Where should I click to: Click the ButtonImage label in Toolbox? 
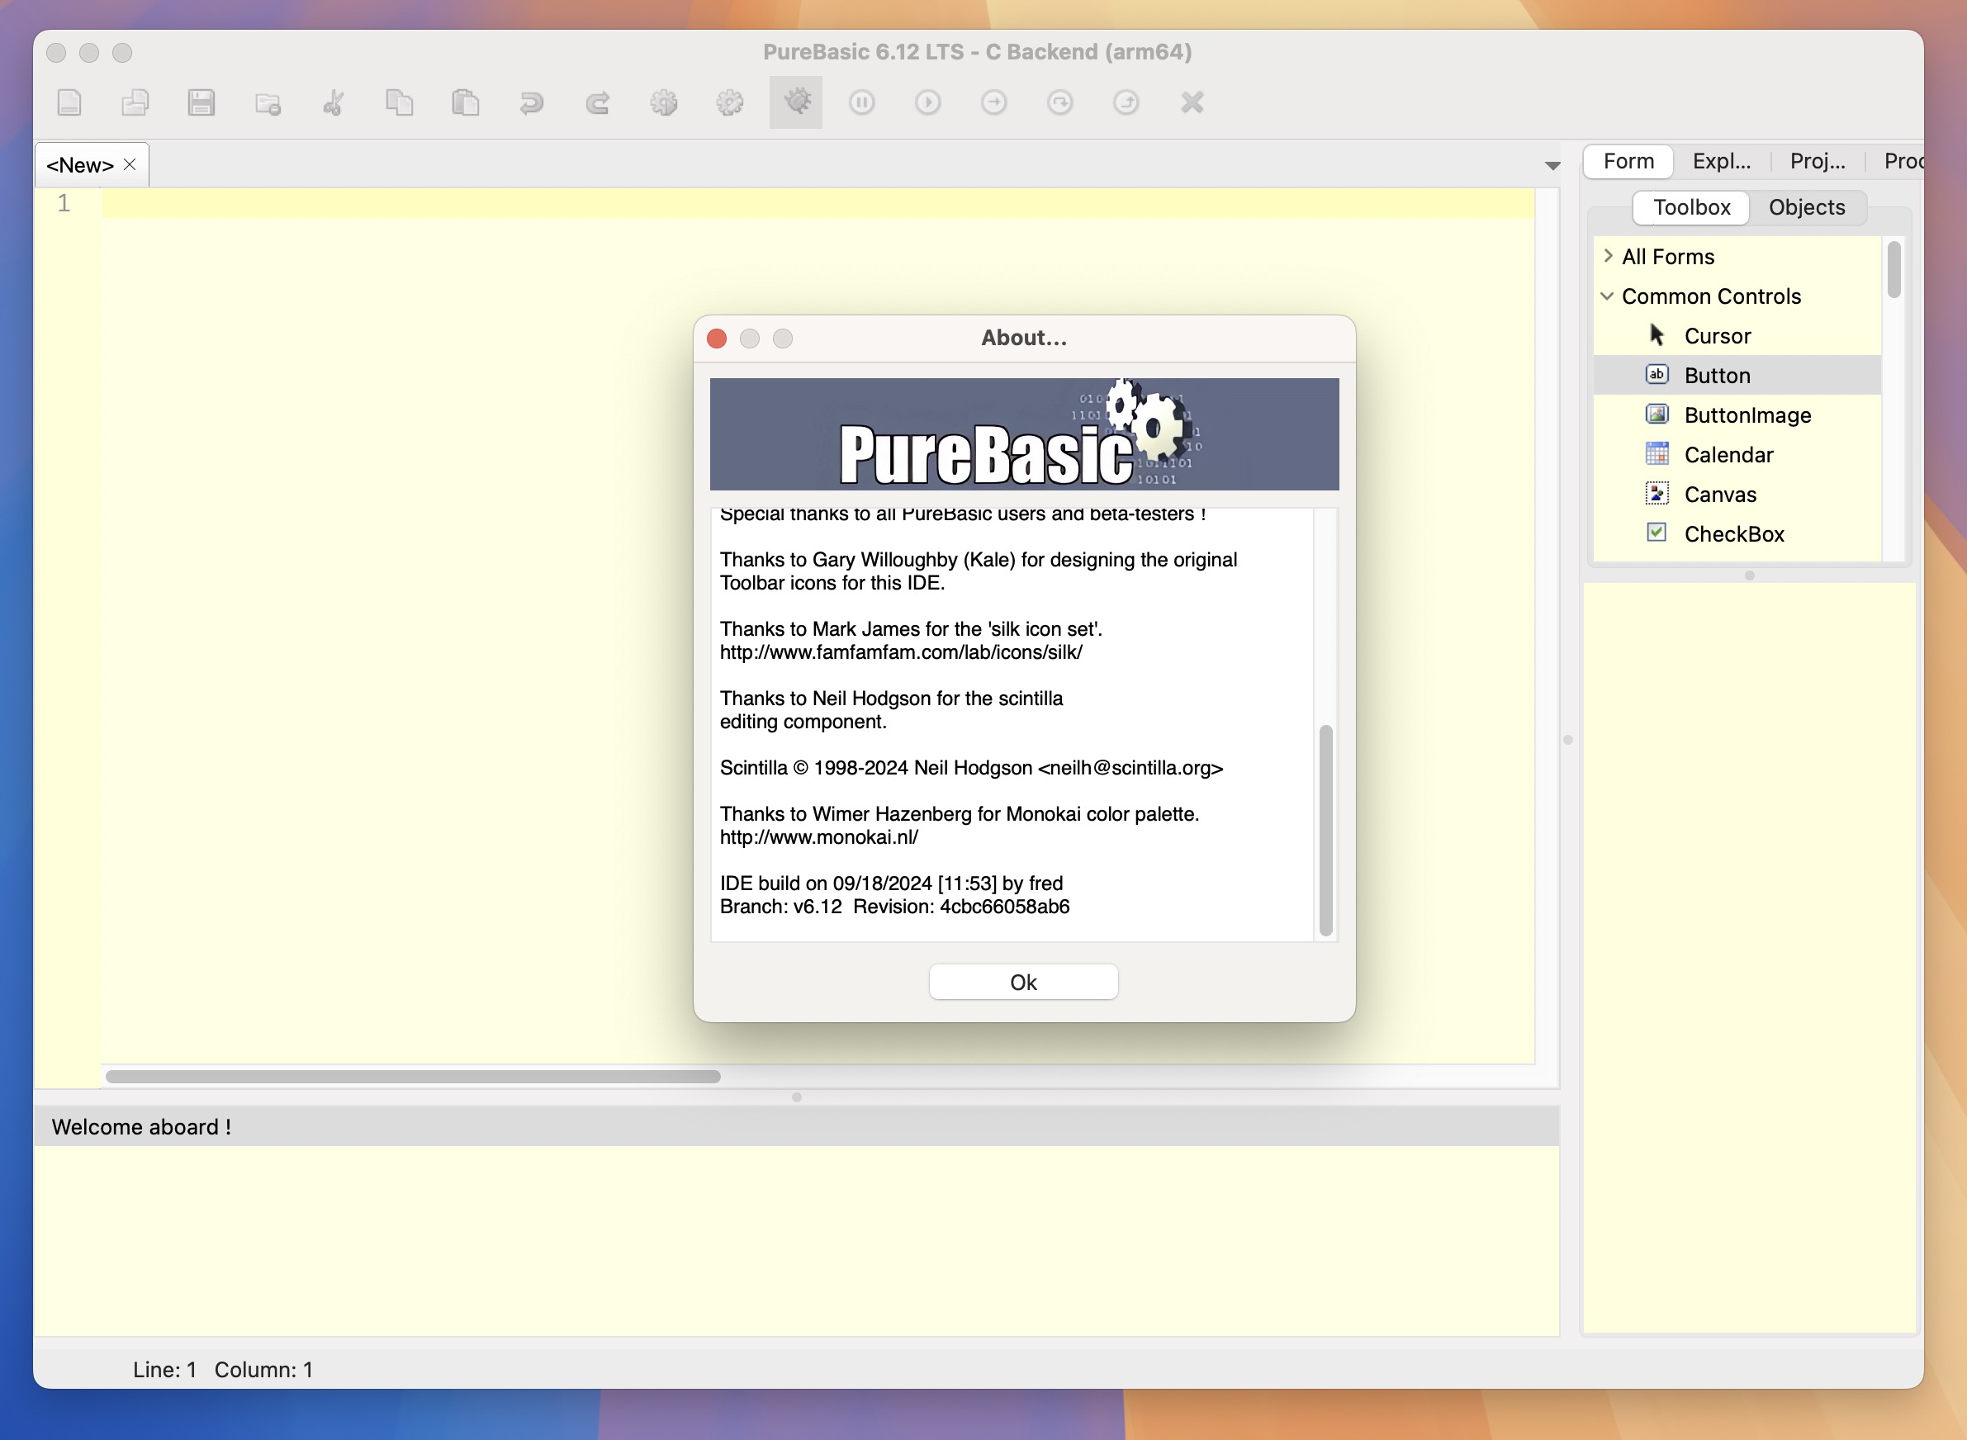tap(1747, 415)
